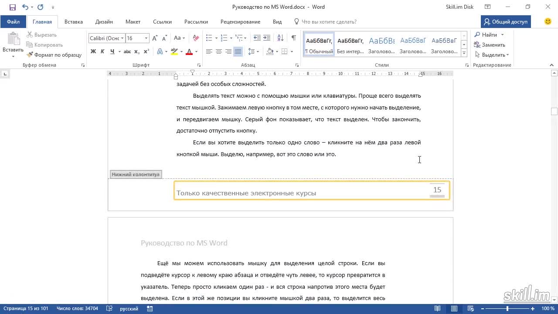Viewport: 558px width, 314px height.
Task: Align text to the left
Action: tap(209, 51)
